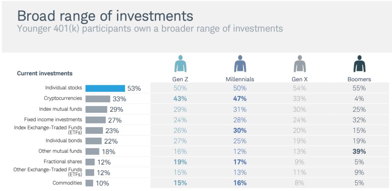Select the Boomers column header
This screenshot has height=191, width=392.
[359, 79]
